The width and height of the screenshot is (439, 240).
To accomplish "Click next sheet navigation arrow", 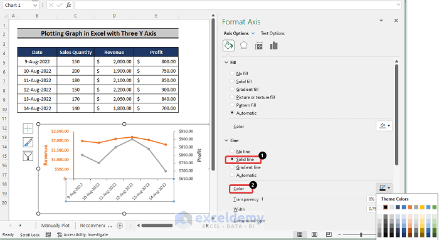I will 20,225.
